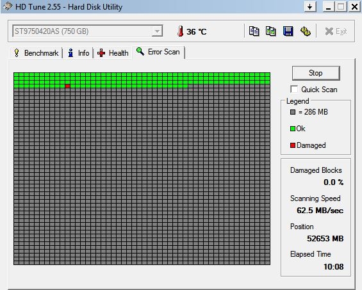Click the title bar down-arrow tray button
The width and height of the screenshot is (362, 290).
[310, 6]
